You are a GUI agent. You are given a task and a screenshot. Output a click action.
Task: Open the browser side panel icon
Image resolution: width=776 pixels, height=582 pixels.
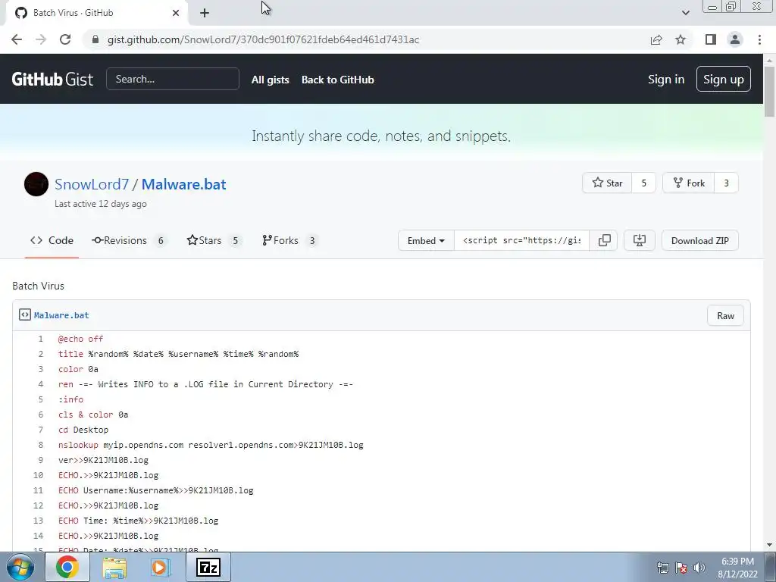[711, 39]
